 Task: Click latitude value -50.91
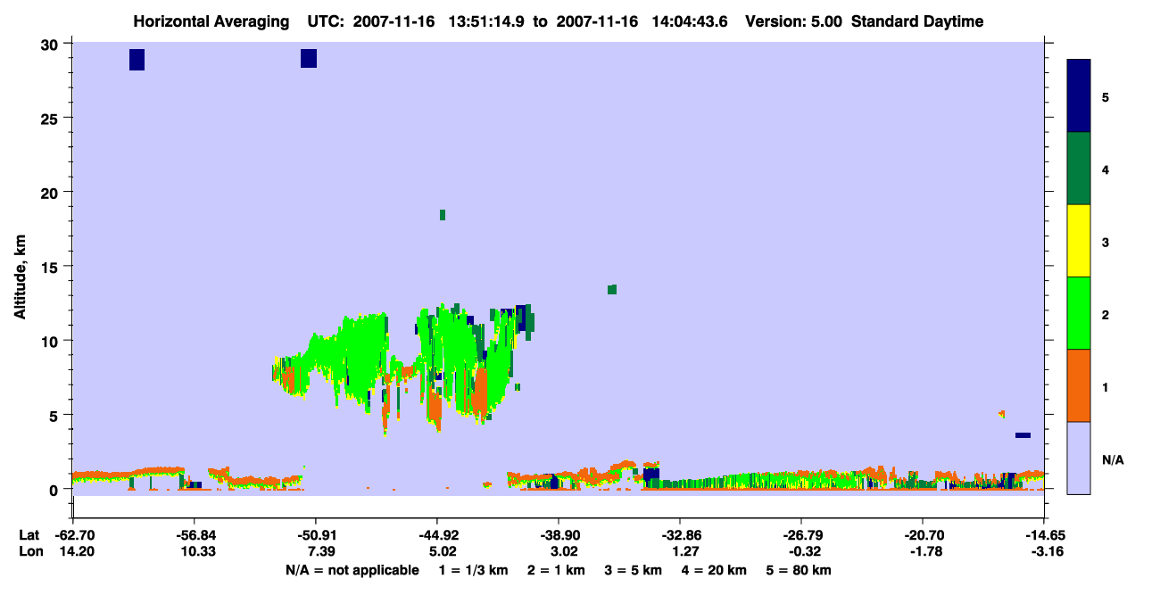tap(315, 535)
